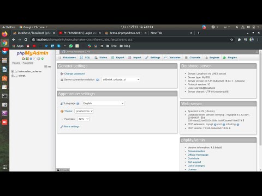Screen dimensions: 262x196
Task: Collapse the navigation panel with the arrow button
Action: point(57,52)
